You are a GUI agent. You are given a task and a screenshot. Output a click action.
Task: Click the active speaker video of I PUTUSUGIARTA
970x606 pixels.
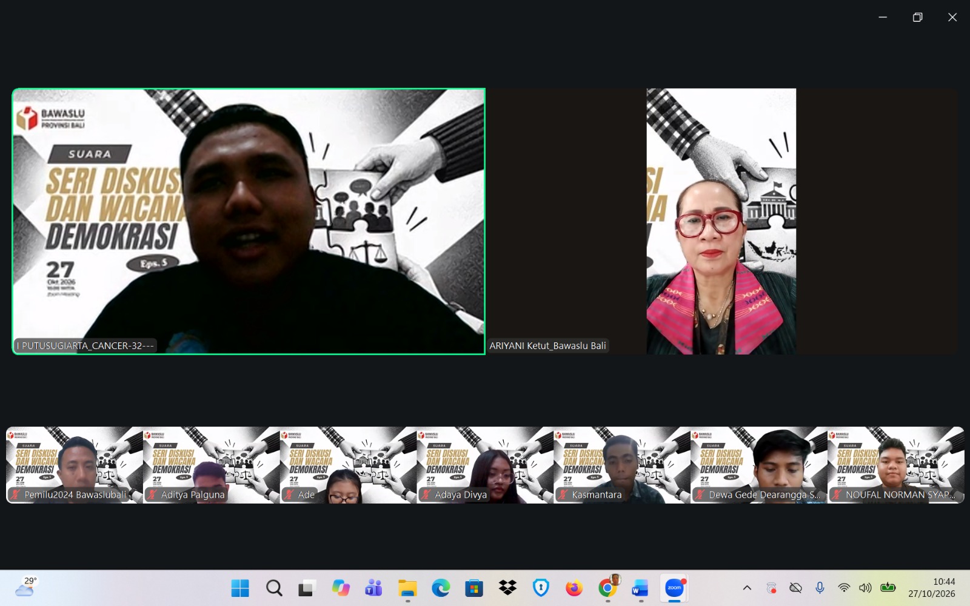[249, 221]
